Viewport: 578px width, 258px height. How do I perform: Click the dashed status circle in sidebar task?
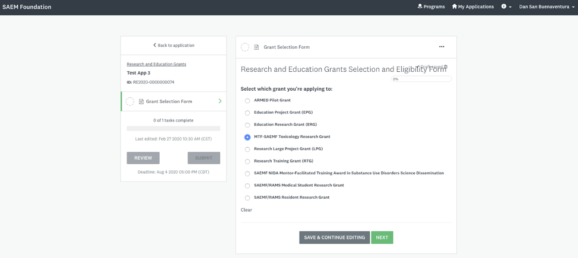130,101
